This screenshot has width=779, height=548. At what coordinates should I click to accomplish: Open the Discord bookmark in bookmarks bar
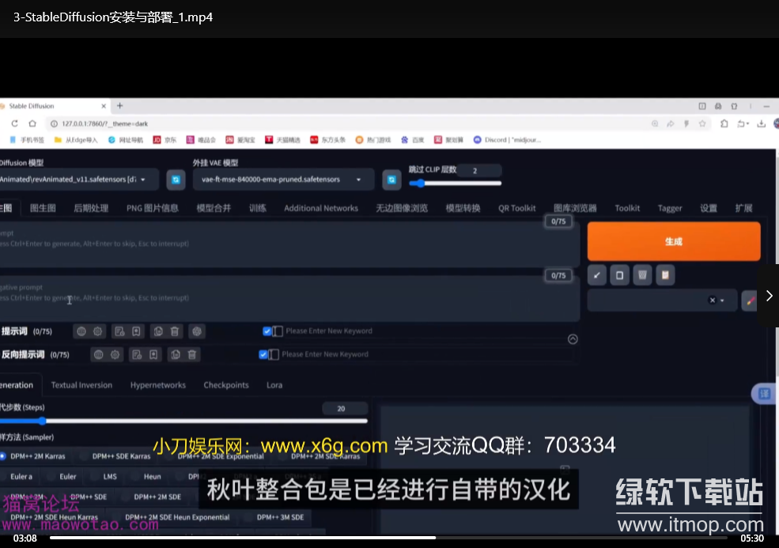click(507, 140)
